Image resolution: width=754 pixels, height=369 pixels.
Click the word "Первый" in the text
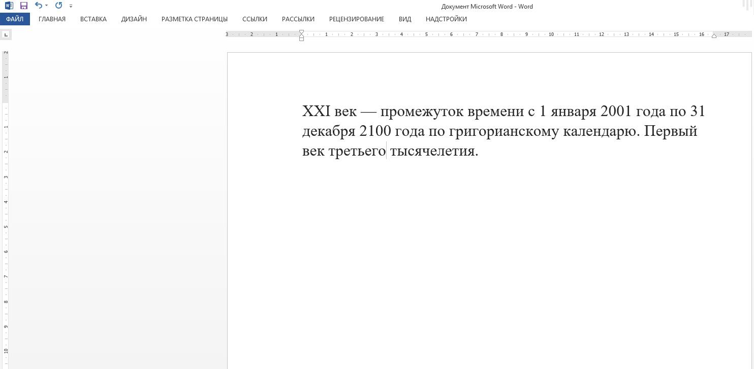point(671,131)
